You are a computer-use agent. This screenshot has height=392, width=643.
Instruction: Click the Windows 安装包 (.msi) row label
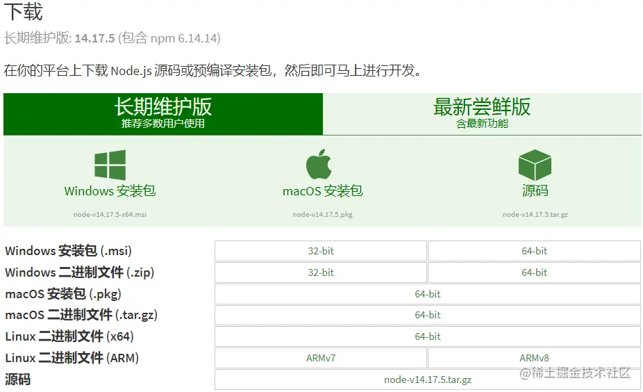[x=69, y=251]
